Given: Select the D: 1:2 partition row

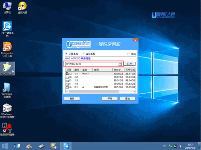Looking at the screenshot, I should click(100, 77).
